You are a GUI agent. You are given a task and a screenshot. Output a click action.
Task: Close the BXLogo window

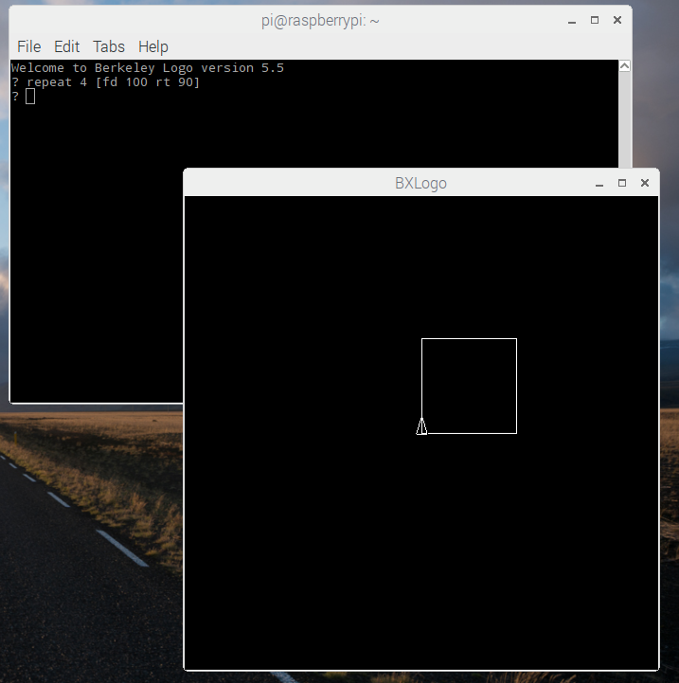tap(645, 183)
